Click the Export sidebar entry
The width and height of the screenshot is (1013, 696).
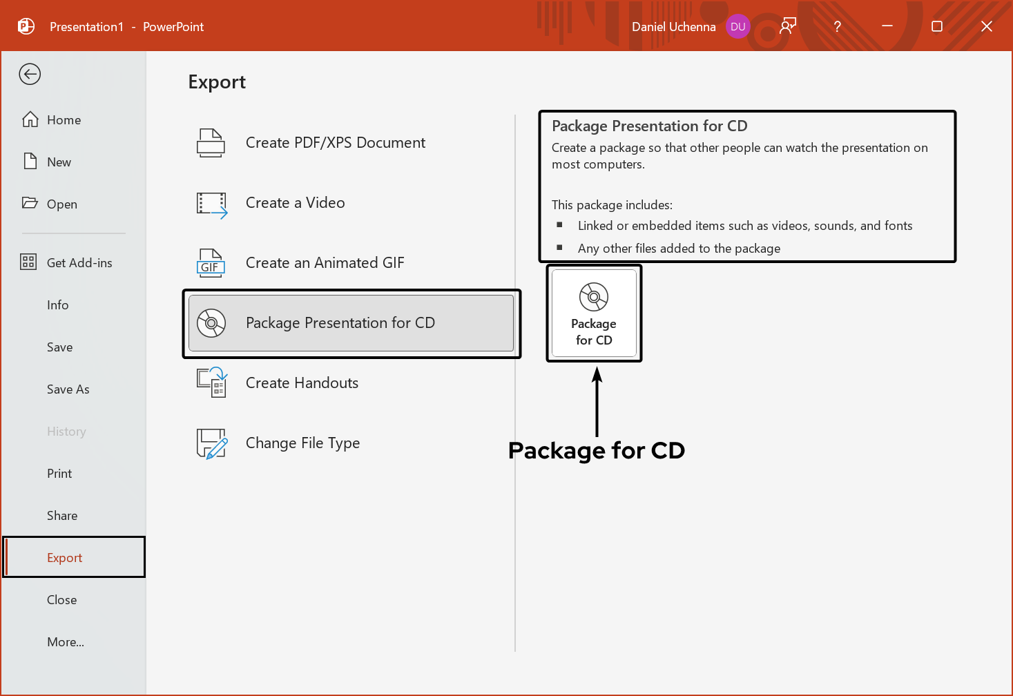coord(64,557)
